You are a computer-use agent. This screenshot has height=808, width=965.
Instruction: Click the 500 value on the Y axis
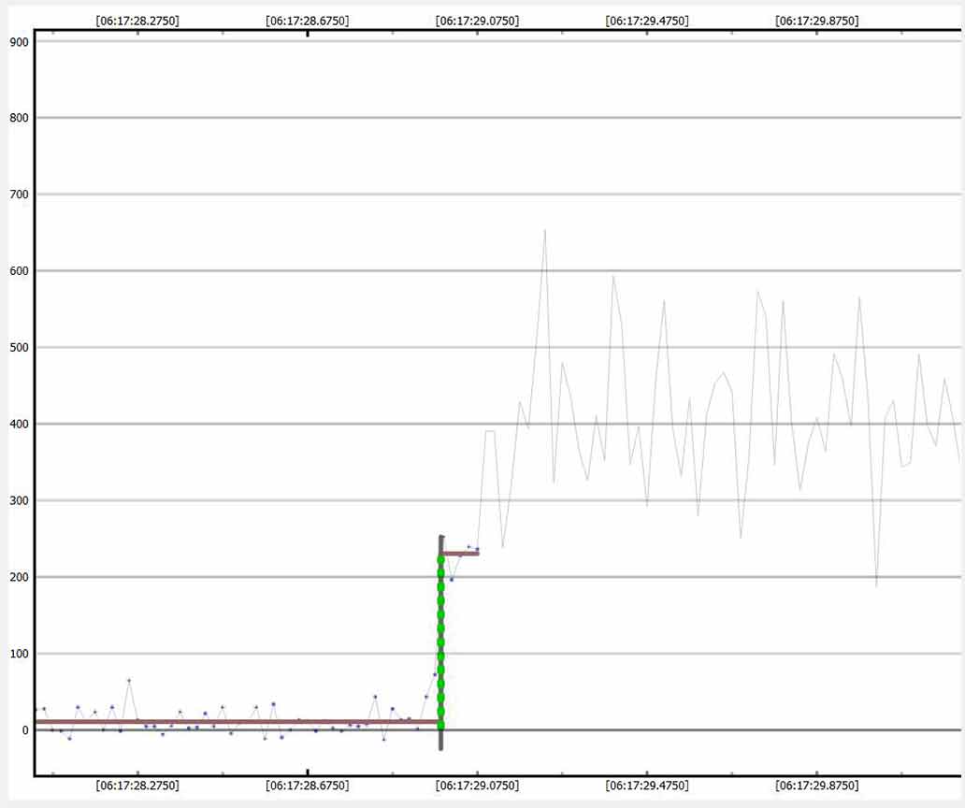[x=18, y=348]
